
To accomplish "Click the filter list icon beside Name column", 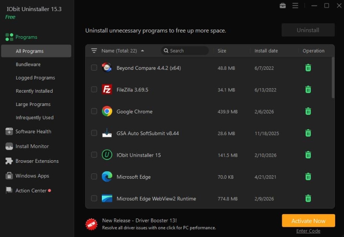I will (x=94, y=51).
